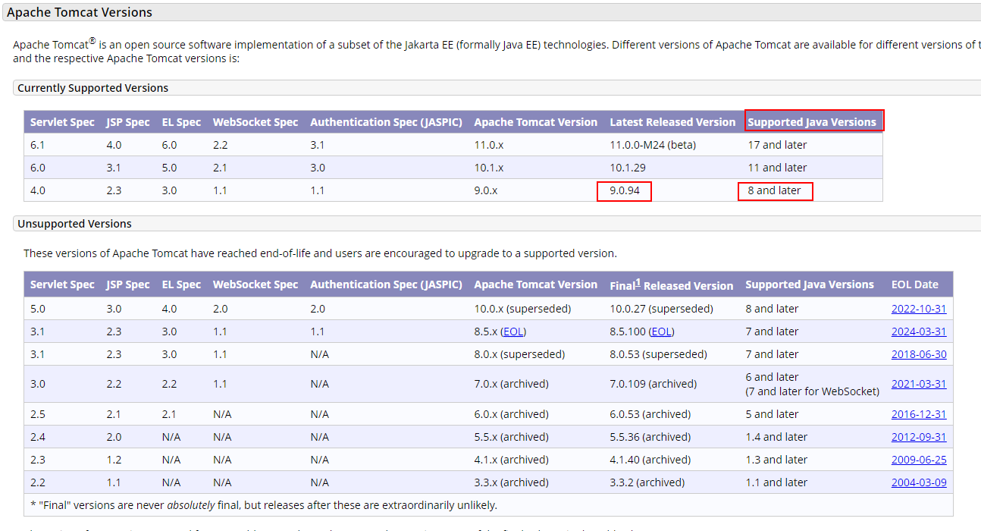Screen dimensions: 981x531
Task: Click the 7.0.109 (archived) cell
Action: 653,384
